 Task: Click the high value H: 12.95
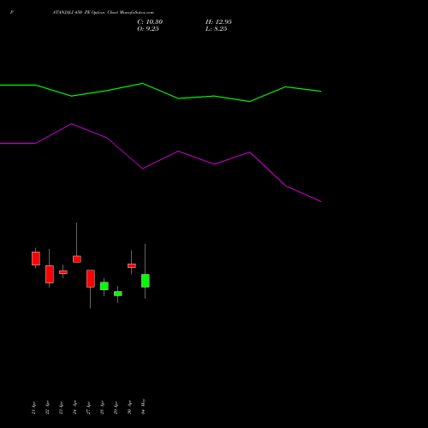pyautogui.click(x=218, y=22)
